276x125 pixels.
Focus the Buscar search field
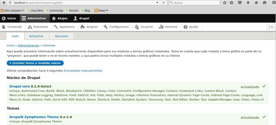pos(194,3)
